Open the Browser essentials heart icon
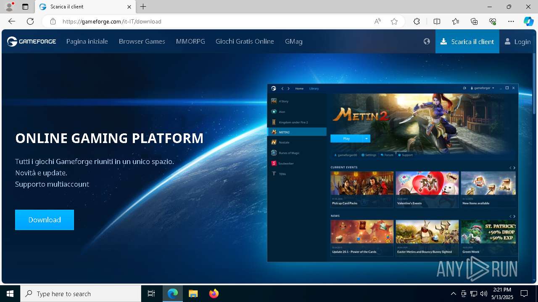Viewport: 538px width, 302px height. [x=493, y=21]
